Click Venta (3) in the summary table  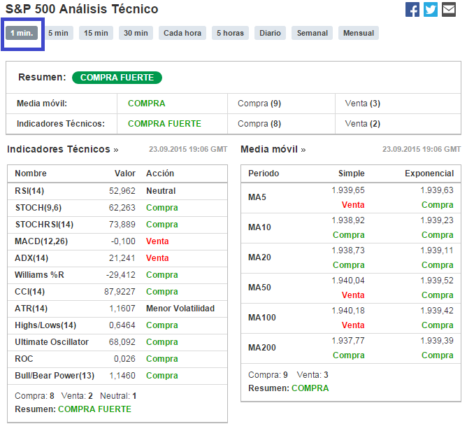[362, 104]
